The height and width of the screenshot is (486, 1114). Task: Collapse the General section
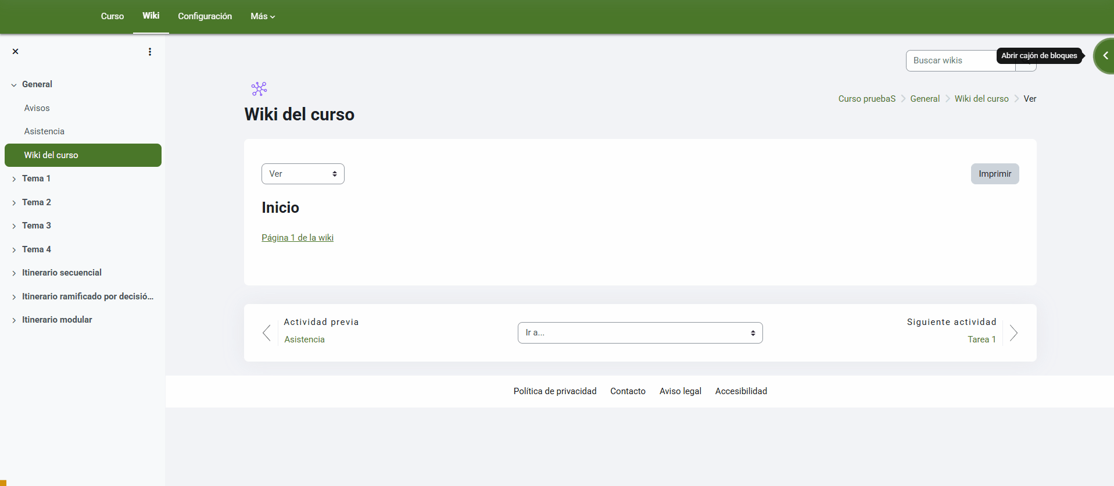tap(14, 85)
